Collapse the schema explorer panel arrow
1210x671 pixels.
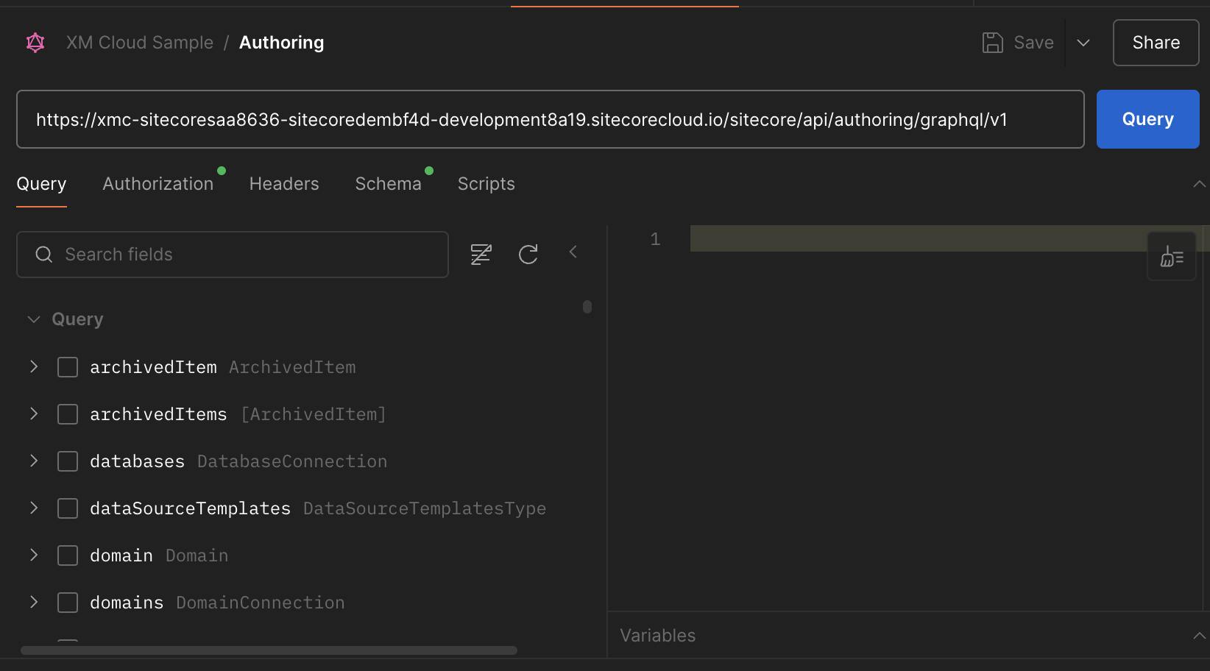click(x=573, y=252)
